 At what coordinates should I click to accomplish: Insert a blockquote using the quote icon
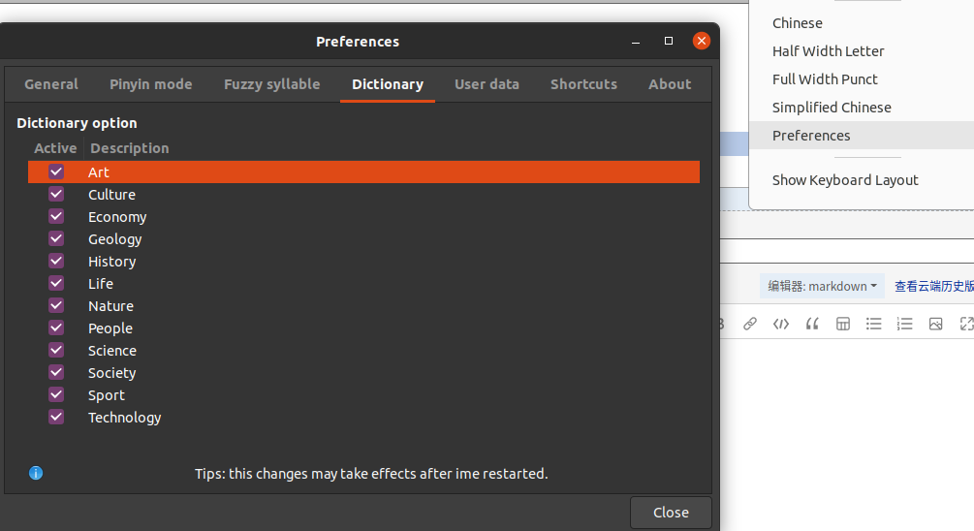[812, 324]
